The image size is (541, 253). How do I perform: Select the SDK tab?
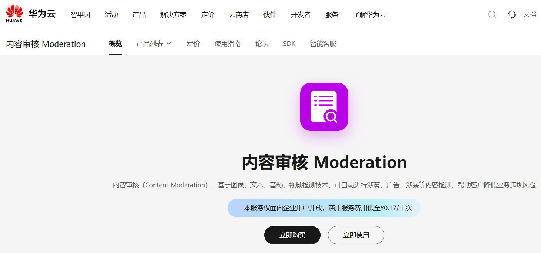(x=289, y=44)
